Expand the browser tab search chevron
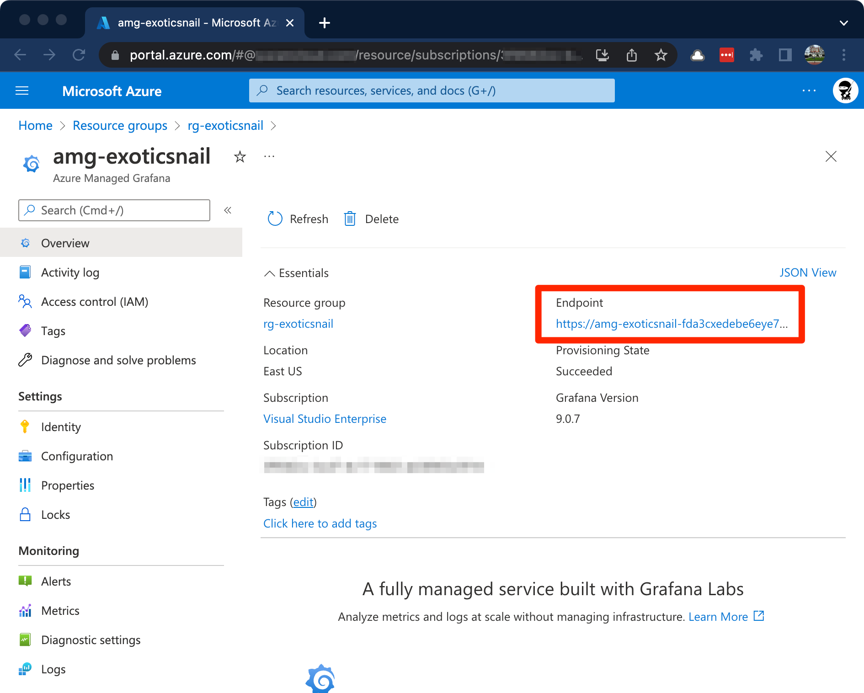This screenshot has width=864, height=693. pyautogui.click(x=843, y=23)
